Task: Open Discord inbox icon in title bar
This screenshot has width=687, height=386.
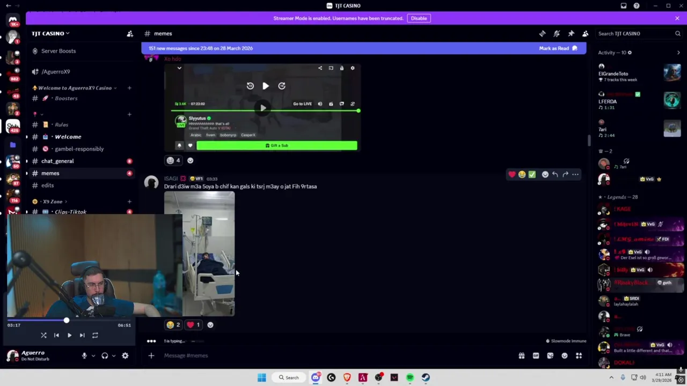Action: click(x=624, y=6)
